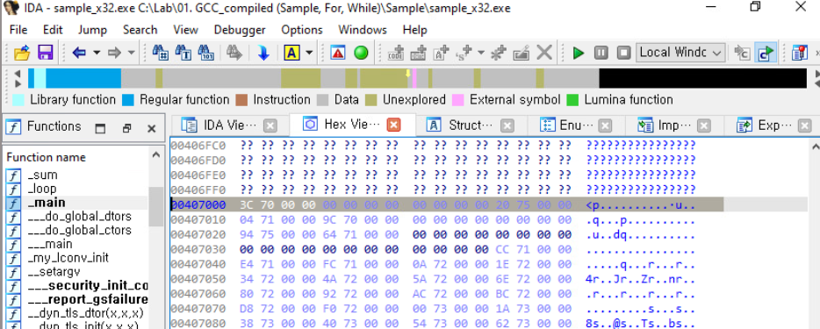Screen dimensions: 820x329
Task: Click the navigation band left scroll arrow
Action: pyautogui.click(x=18, y=74)
